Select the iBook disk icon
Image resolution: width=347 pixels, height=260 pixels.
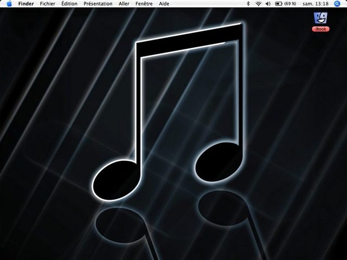click(x=320, y=17)
